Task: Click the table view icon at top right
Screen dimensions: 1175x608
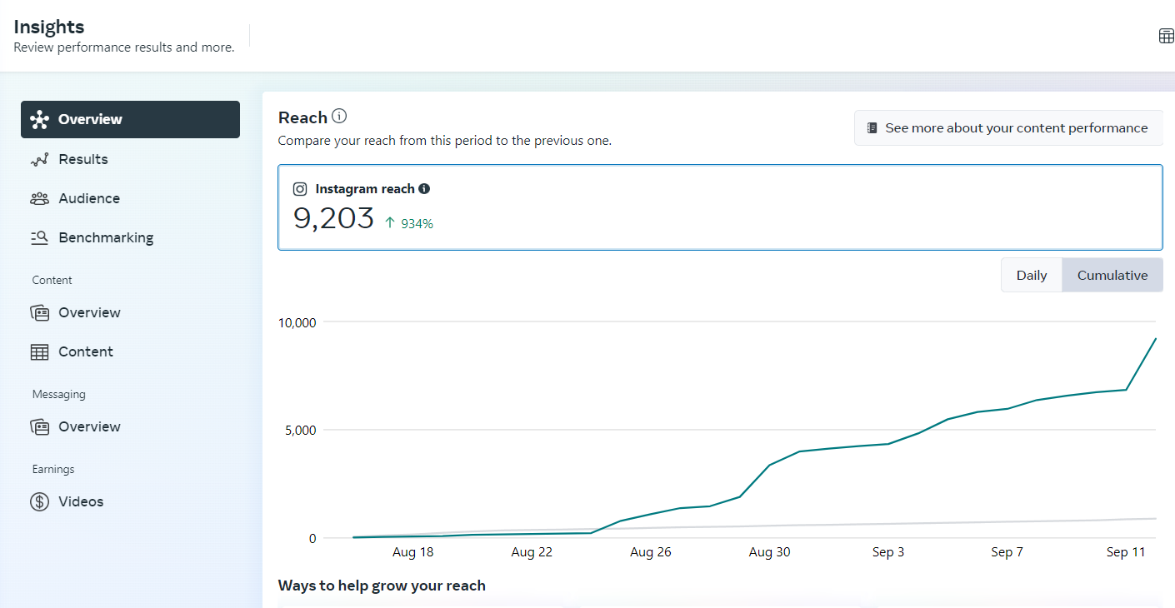Action: (1167, 36)
